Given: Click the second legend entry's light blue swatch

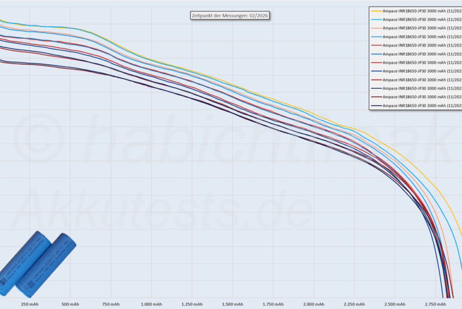Looking at the screenshot, I should [x=376, y=19].
